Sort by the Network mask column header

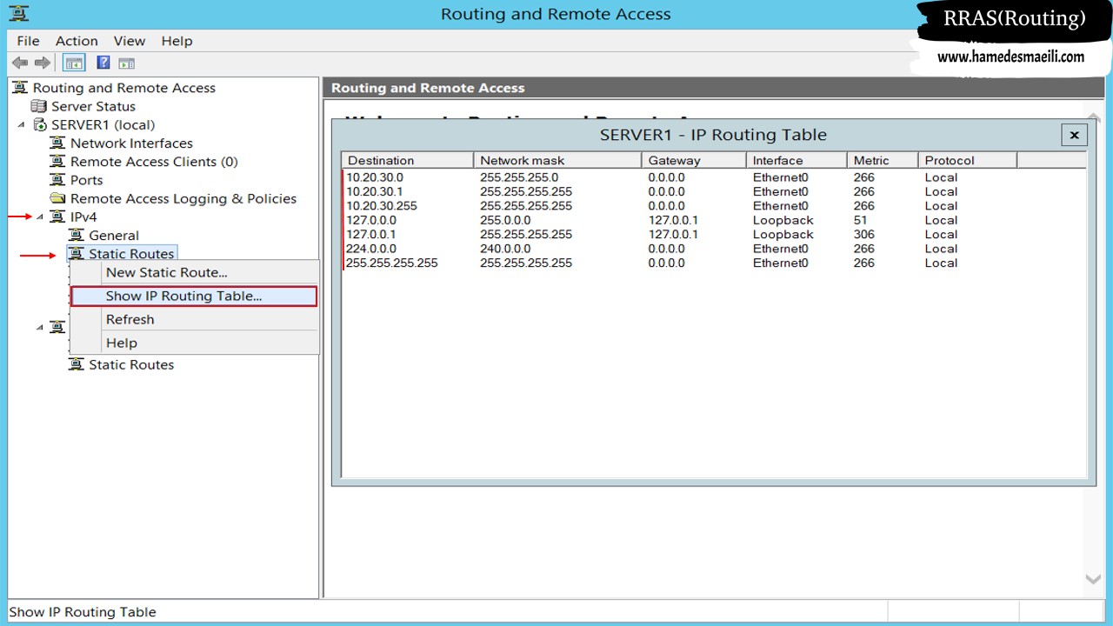point(557,160)
